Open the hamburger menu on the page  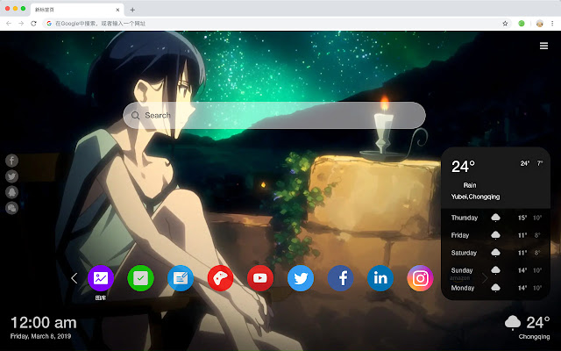(543, 46)
